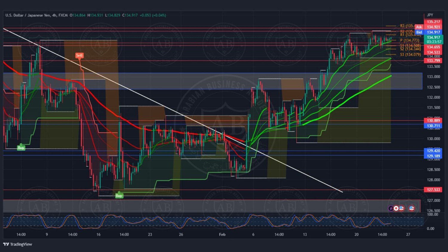This screenshot has width=448, height=252.
Task: Click the oscillator 100.00 scale label
Action: point(432,215)
